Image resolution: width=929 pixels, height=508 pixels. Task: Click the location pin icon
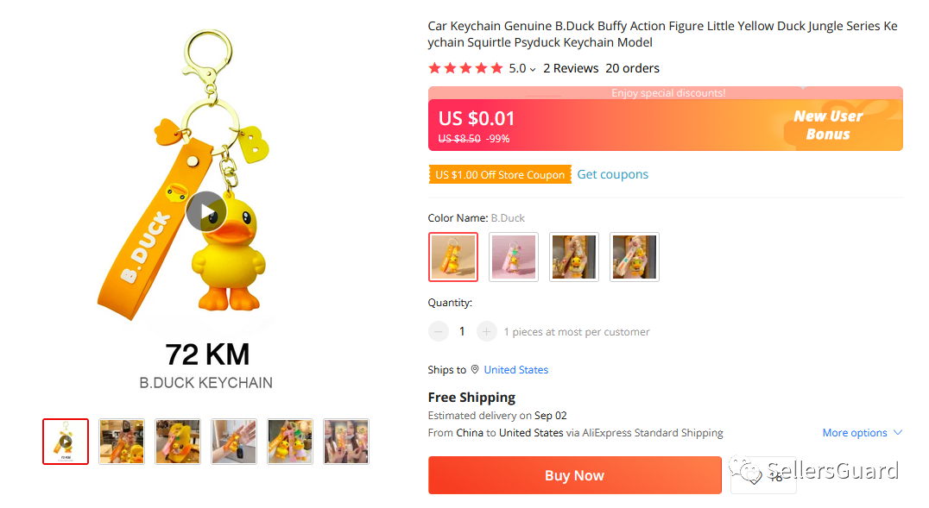(474, 370)
